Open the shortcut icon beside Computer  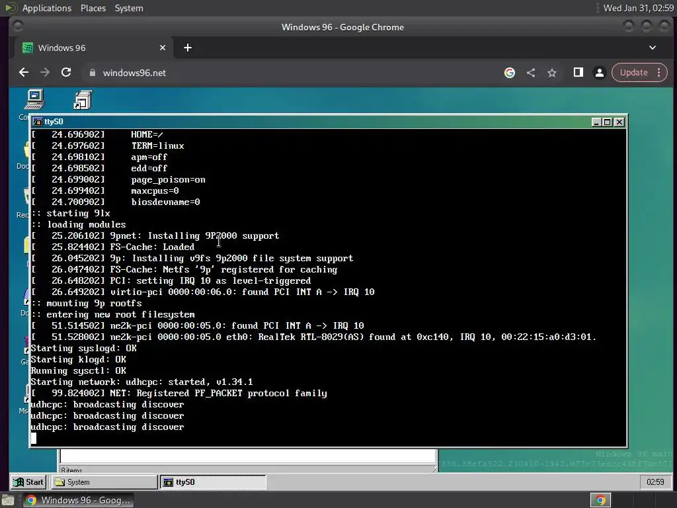tap(83, 100)
